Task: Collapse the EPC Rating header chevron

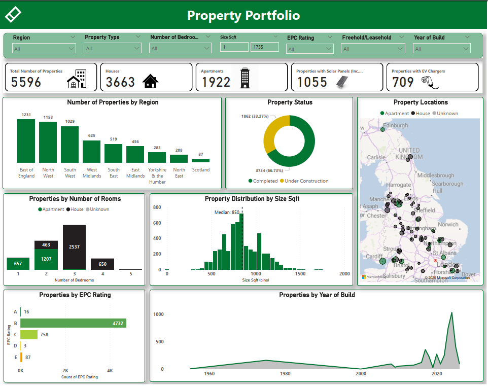Action: coord(330,38)
